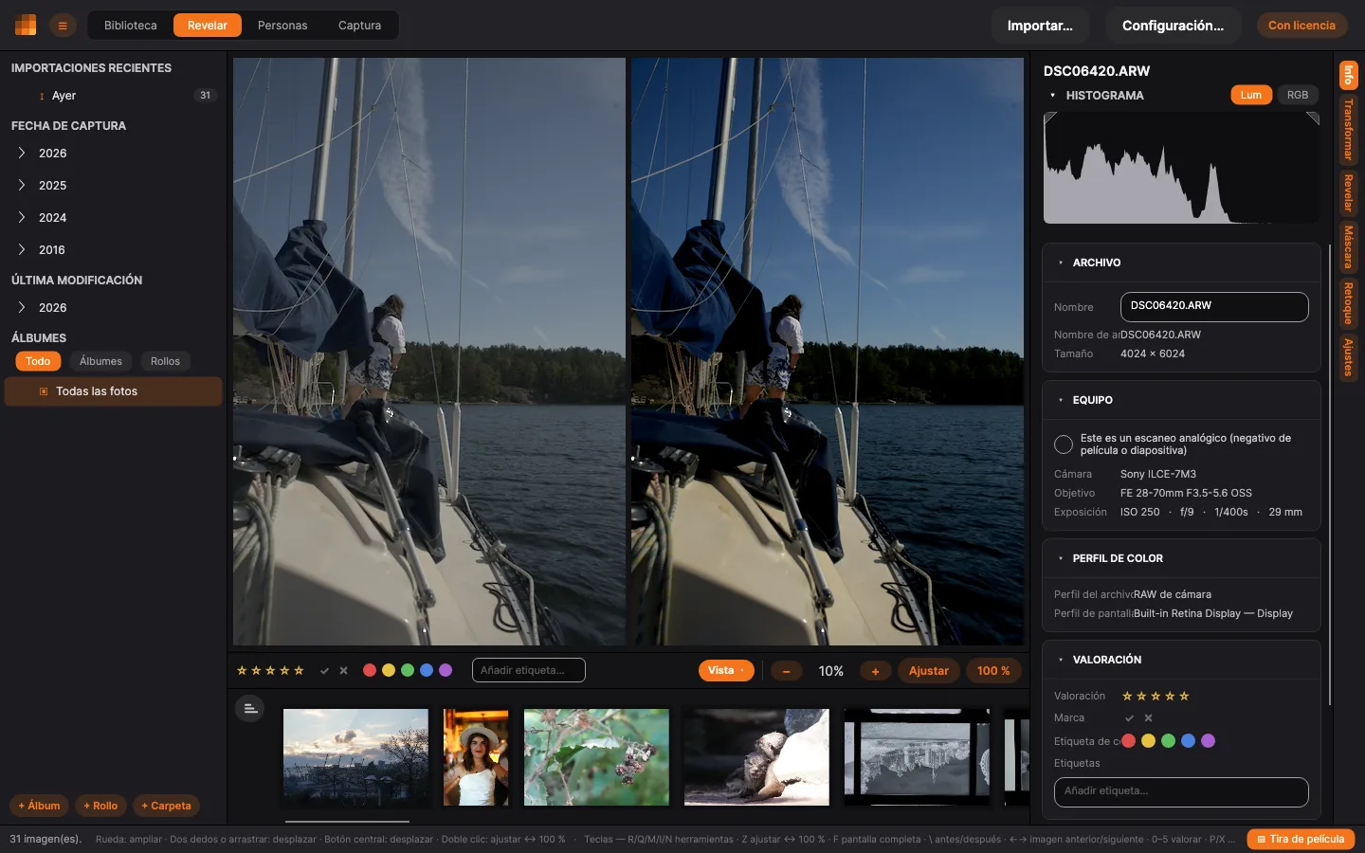Click the Añadir etiqueta field below photo
Screen dimensions: 1365x853
pos(529,670)
